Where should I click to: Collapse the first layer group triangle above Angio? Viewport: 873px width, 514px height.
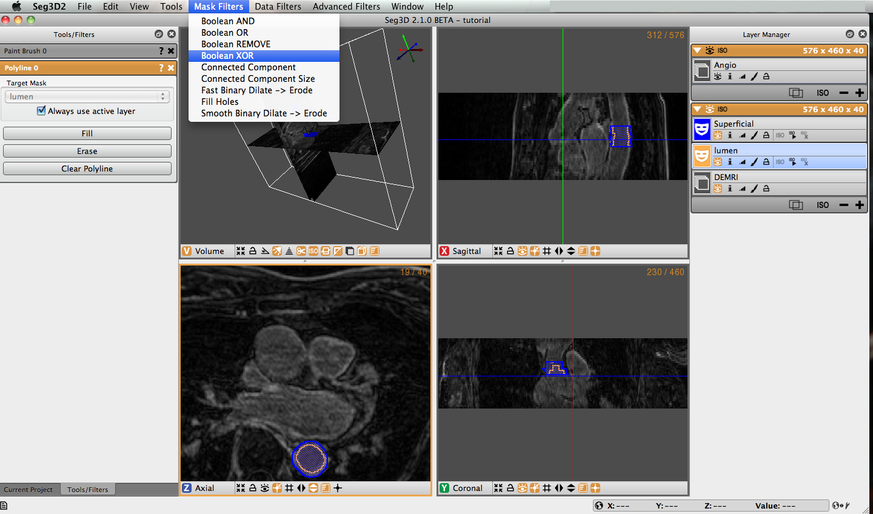click(x=698, y=50)
